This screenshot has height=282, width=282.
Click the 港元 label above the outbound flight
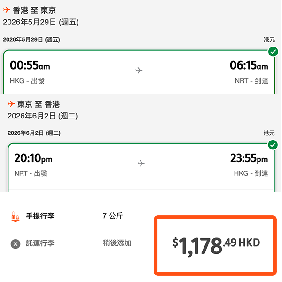click(270, 40)
